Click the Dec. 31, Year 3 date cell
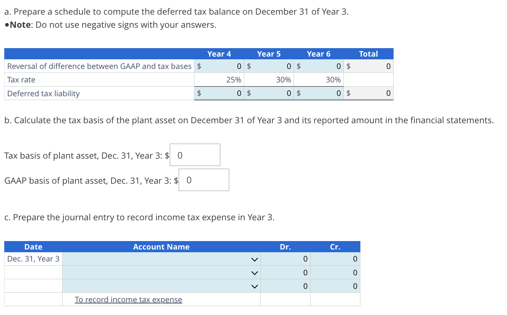Screen dimensions: 507x315 coord(33,259)
